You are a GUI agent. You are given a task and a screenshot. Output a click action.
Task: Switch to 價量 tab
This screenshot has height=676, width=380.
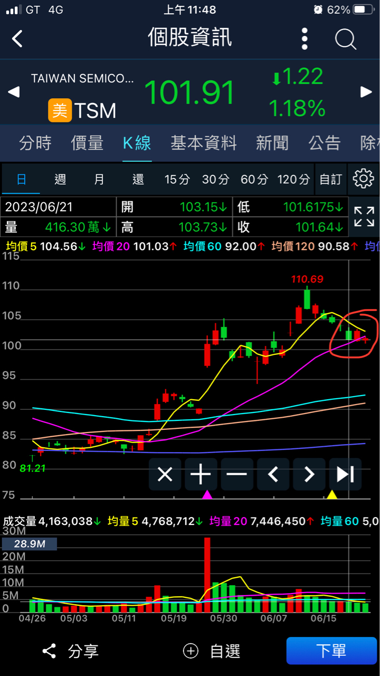click(x=87, y=143)
